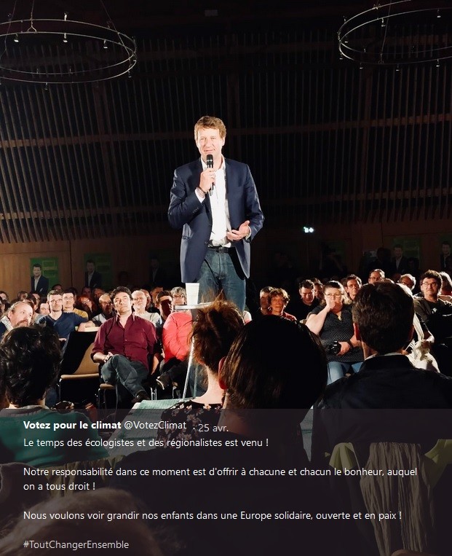Click the white cup on the small table
This screenshot has width=452, height=556.
click(x=192, y=293)
